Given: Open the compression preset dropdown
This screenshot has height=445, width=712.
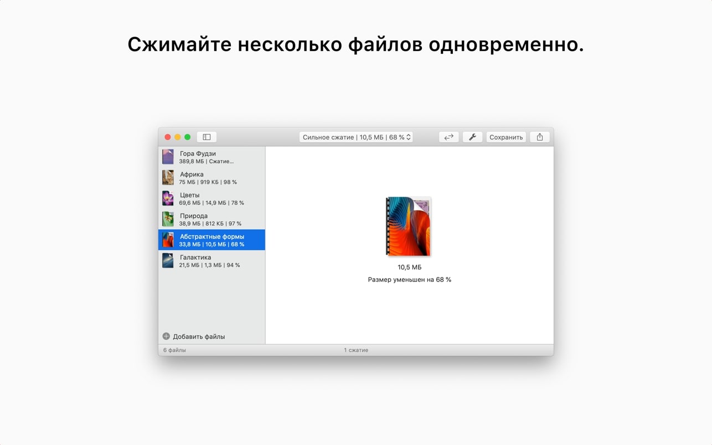Looking at the screenshot, I should [357, 137].
